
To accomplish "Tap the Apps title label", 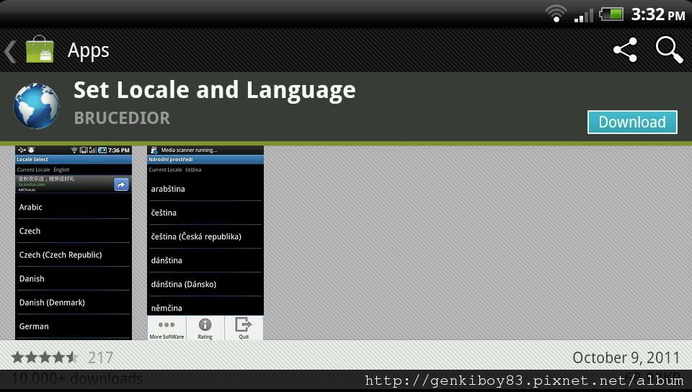I will pos(88,50).
